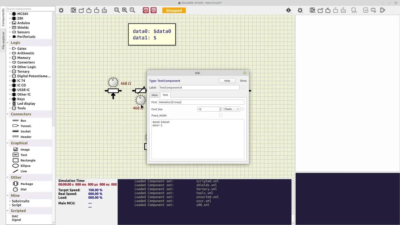Click file list icon in editor toolbar
Screen dimensions: 400x225
click(312, 10)
